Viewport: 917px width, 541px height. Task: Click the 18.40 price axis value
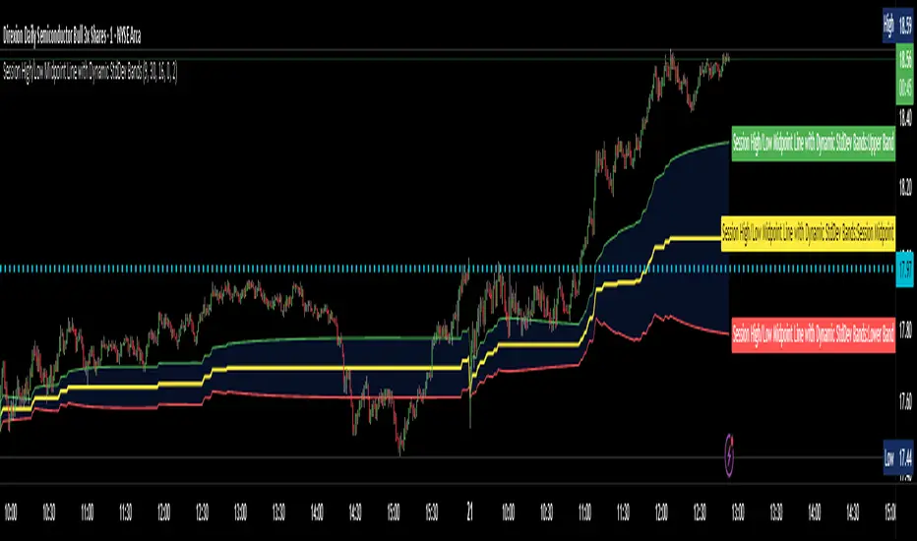click(905, 118)
